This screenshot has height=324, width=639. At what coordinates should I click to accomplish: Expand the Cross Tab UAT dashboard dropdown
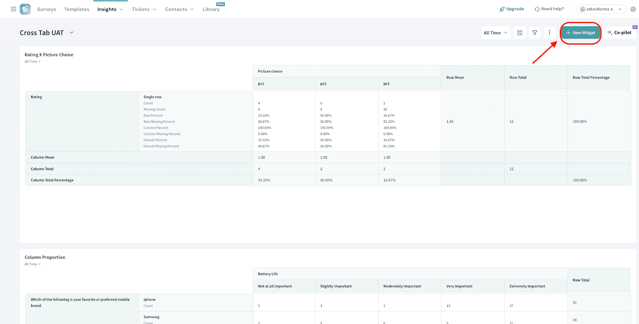[71, 33]
